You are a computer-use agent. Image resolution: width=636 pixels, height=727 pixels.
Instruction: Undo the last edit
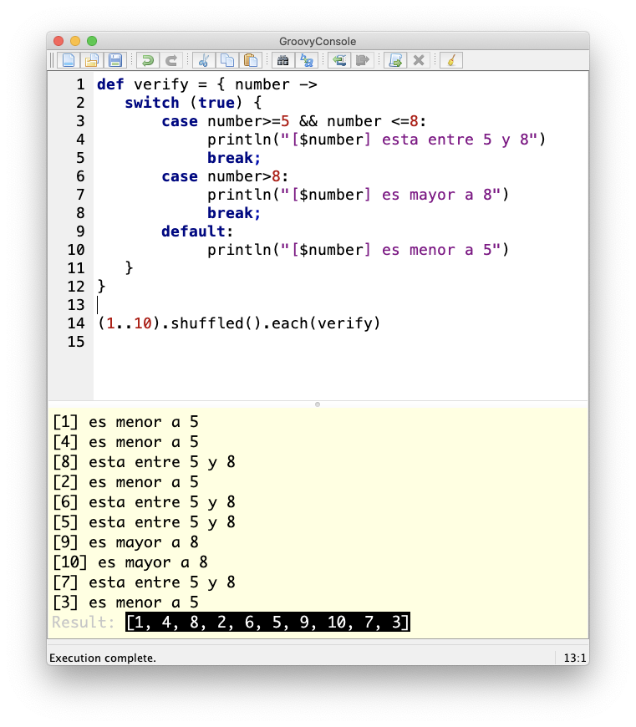(x=148, y=60)
